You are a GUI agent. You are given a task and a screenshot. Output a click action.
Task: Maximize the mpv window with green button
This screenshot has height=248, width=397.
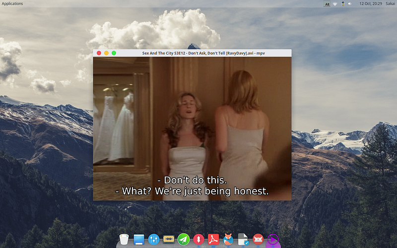pyautogui.click(x=114, y=53)
